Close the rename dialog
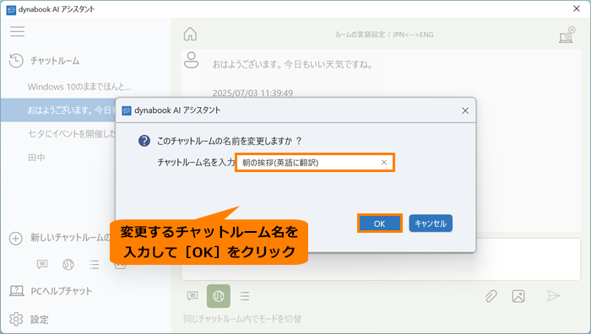Image resolution: width=591 pixels, height=334 pixels. pos(465,110)
